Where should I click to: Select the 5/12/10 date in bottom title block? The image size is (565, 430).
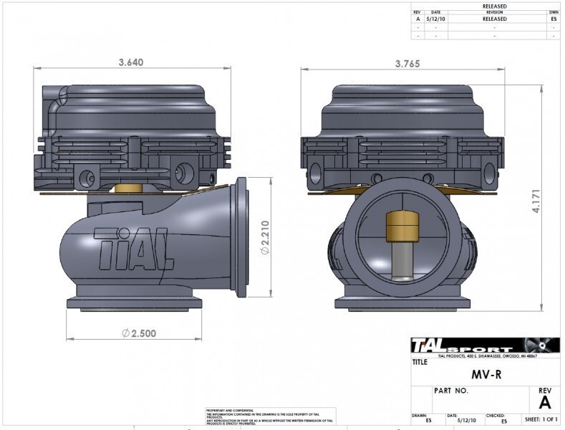pos(467,421)
